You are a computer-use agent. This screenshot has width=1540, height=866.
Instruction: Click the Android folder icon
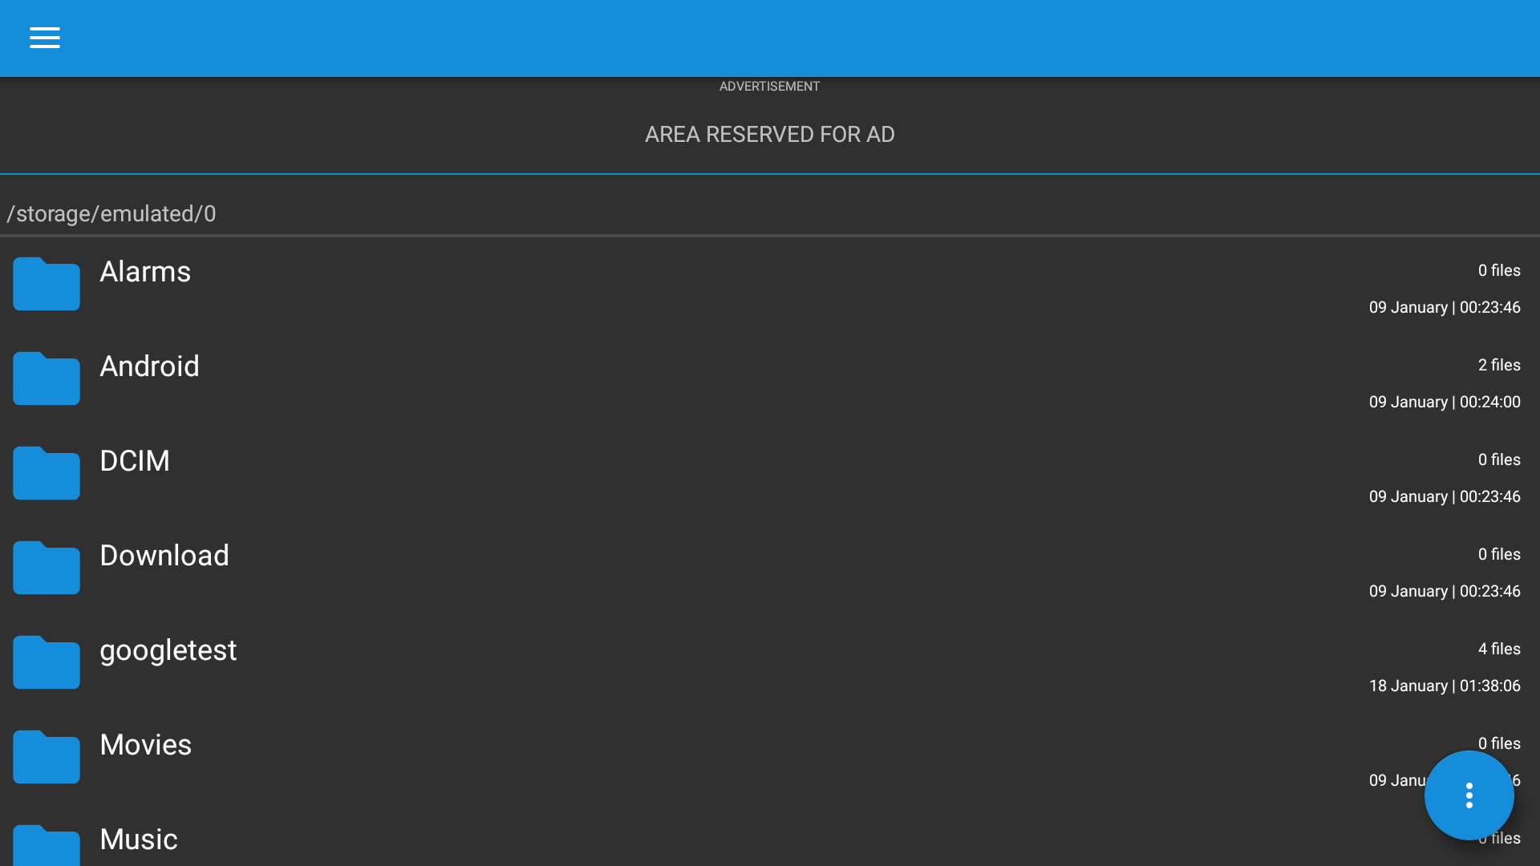[46, 378]
